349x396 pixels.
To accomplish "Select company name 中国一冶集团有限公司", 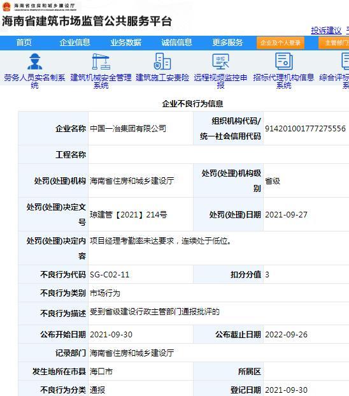I will click(128, 129).
